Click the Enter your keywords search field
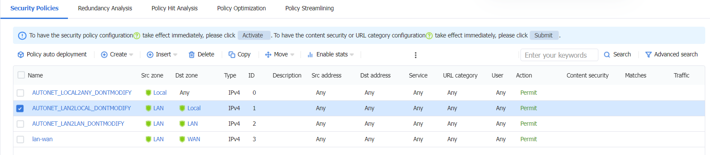Image resolution: width=710 pixels, height=155 pixels. (x=559, y=55)
